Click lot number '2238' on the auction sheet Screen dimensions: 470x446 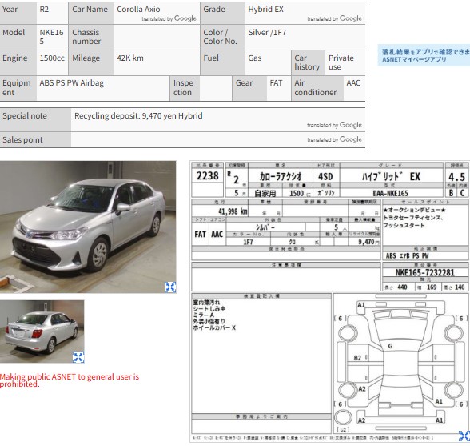tap(208, 175)
